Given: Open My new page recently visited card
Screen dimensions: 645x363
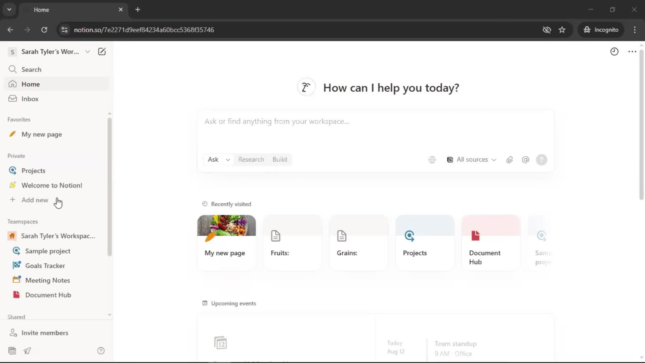Looking at the screenshot, I should point(226,243).
